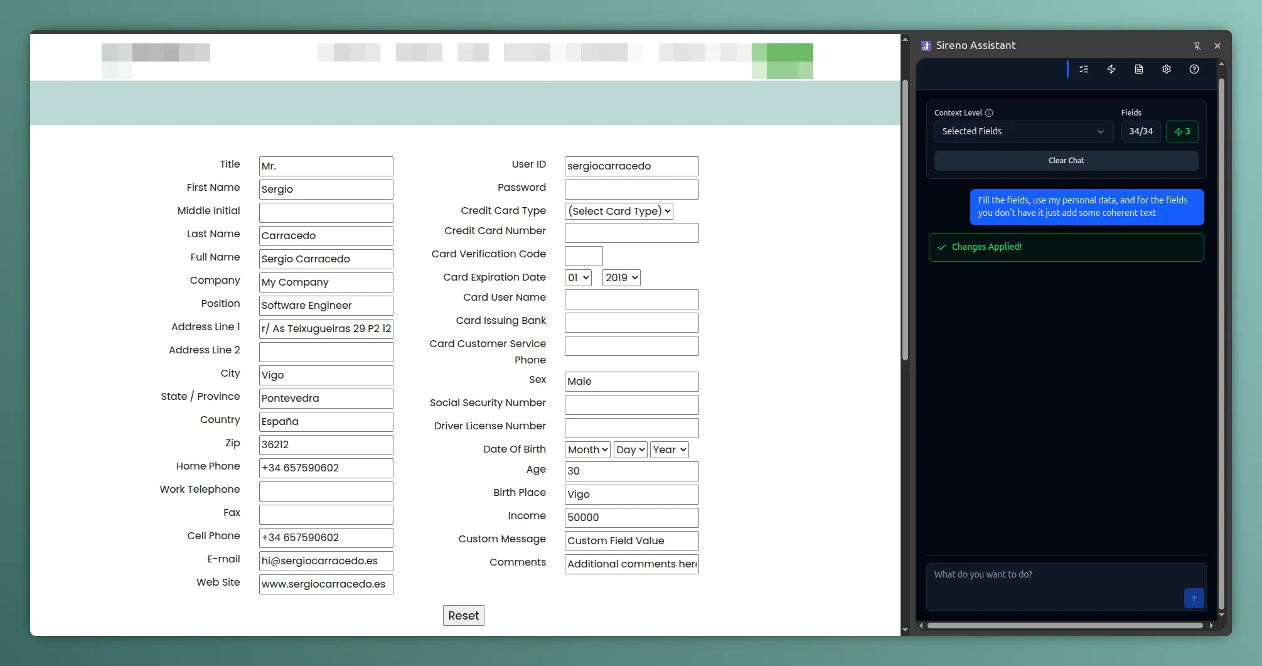Open the card expiration year dropdown
Viewport: 1262px width, 666px height.
tap(621, 278)
